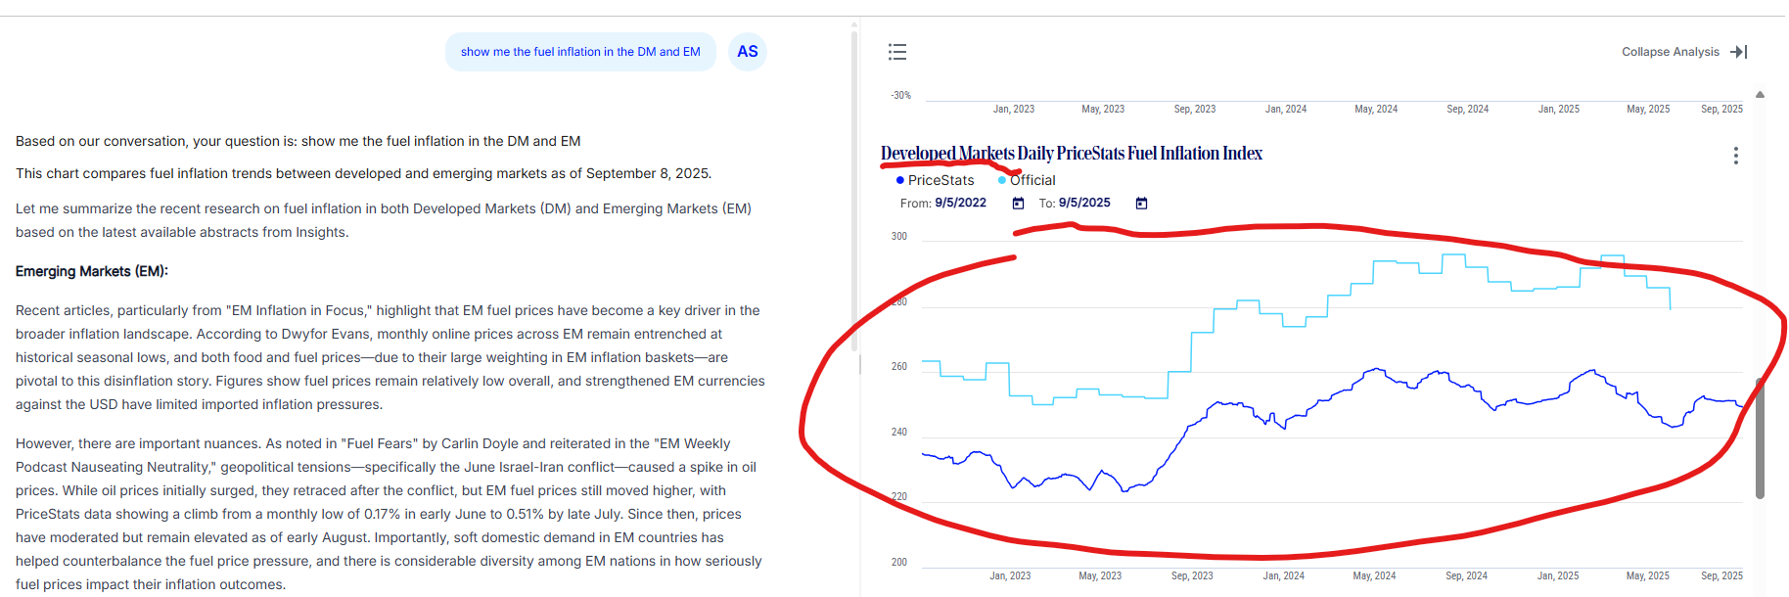Viewport: 1789px width, 597px height.
Task: Click the user message about fuel inflation
Action: (580, 52)
